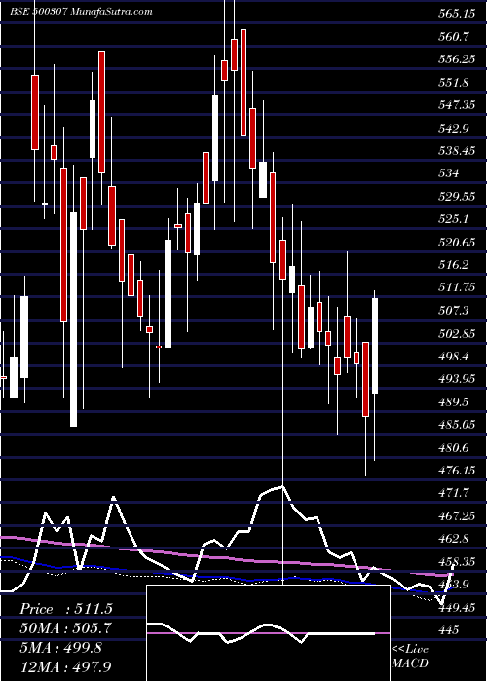487x682 pixels.
Task: Click the 485.05 price axis label
Action: coord(457,425)
